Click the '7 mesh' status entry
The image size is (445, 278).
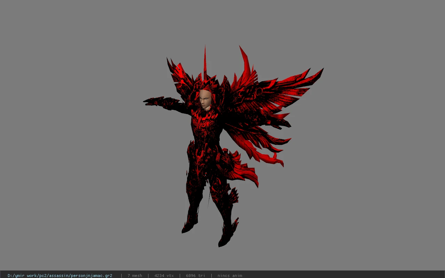pos(135,276)
